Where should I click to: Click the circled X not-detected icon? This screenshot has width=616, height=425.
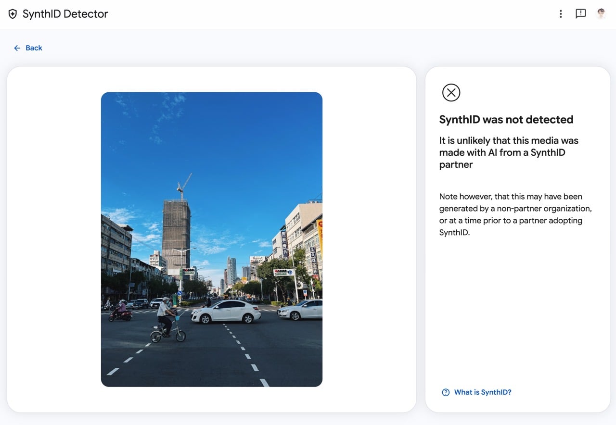[451, 92]
